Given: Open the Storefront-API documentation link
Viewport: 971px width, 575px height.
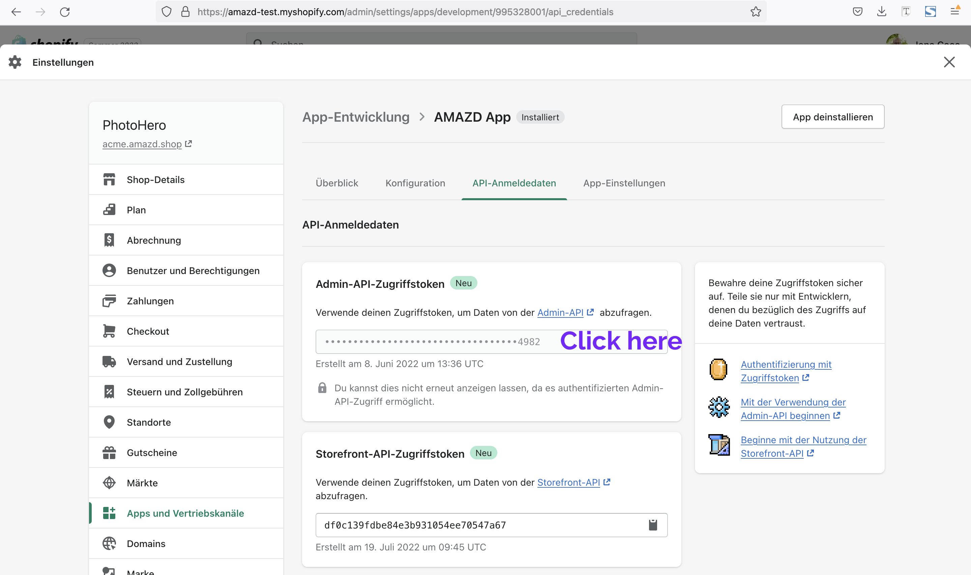Looking at the screenshot, I should tap(573, 482).
